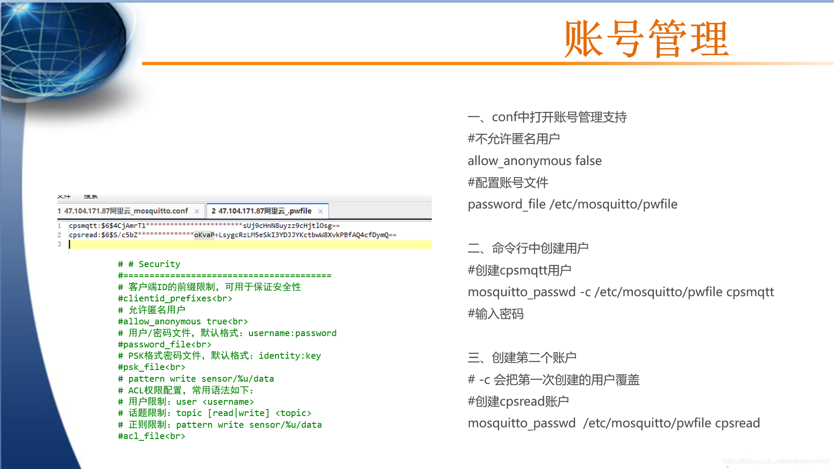
Task: Click the 'mosquitto_passwd -c /etc/mosquitto/pwfile cpsmqtt' command
Action: (621, 292)
